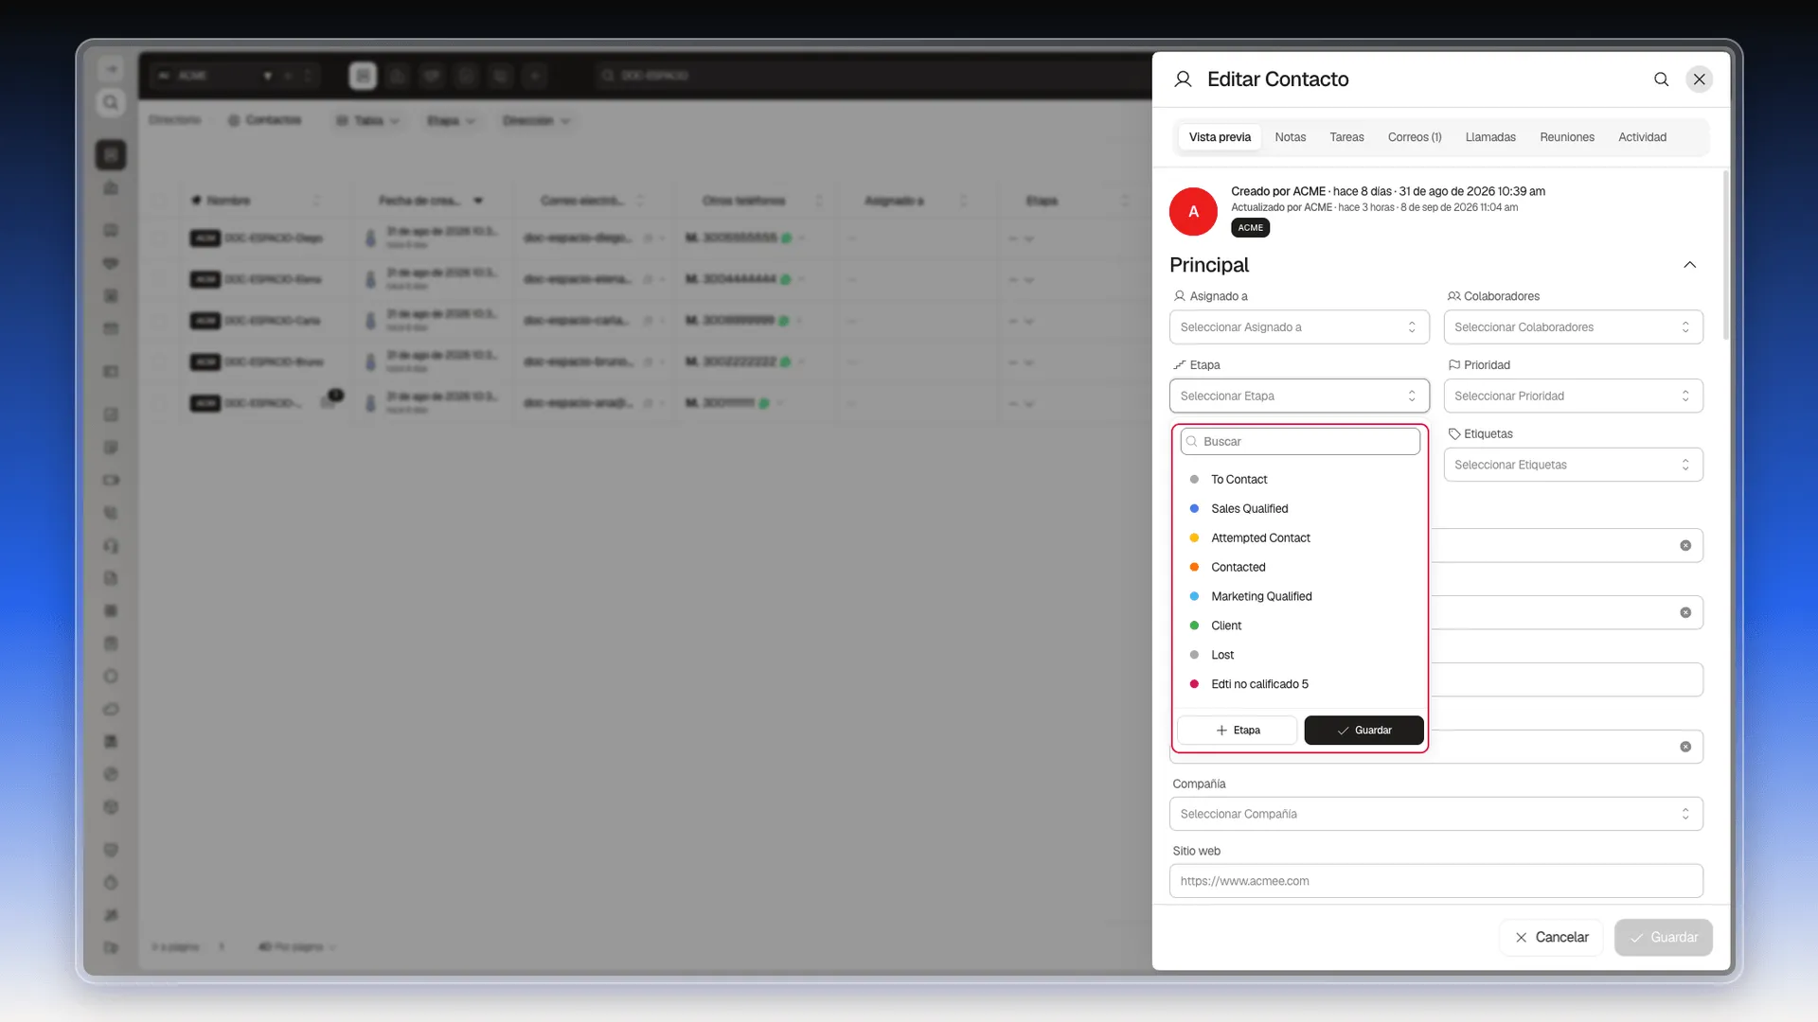This screenshot has width=1818, height=1022.
Task: Open the Seleccionar Etapa dropdown
Action: (x=1299, y=396)
